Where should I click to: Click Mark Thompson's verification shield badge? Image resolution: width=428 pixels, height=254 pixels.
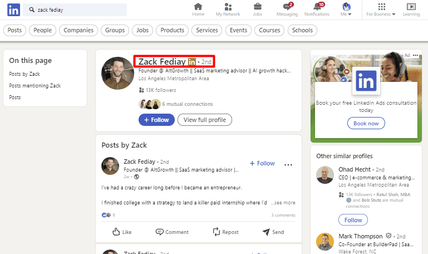click(388, 236)
